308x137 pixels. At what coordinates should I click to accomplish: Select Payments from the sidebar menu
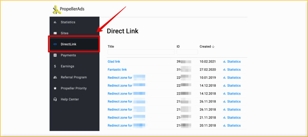coord(68,55)
